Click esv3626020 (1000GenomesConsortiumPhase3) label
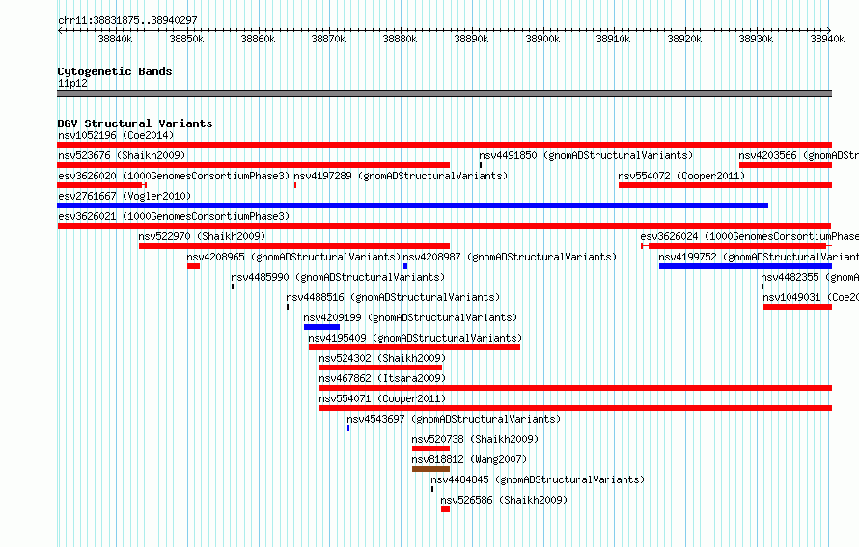859x547 pixels. (174, 176)
